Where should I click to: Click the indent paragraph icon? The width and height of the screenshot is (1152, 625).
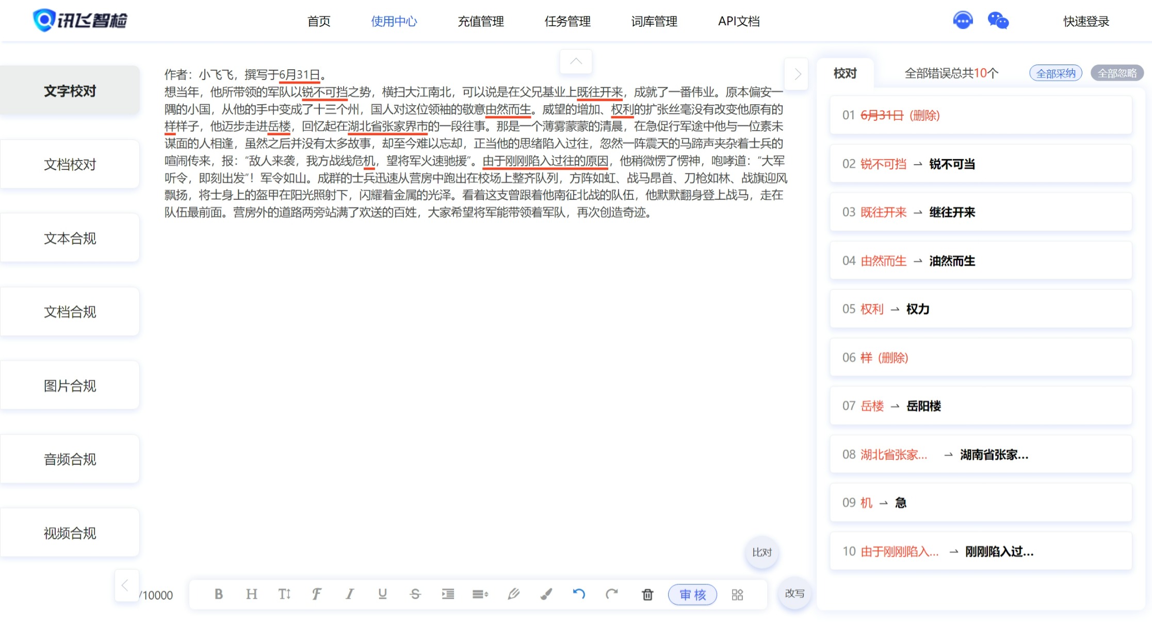pos(448,594)
